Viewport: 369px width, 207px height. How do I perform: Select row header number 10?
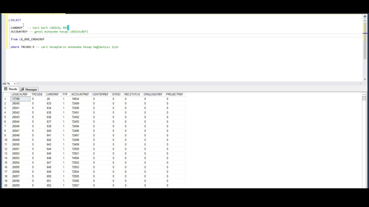pyautogui.click(x=6, y=140)
